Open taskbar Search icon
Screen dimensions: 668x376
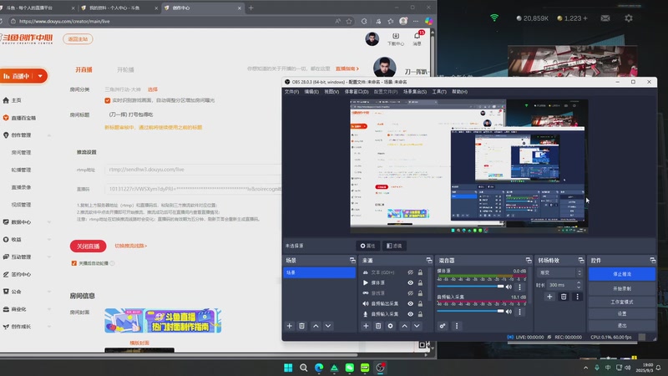point(303,368)
